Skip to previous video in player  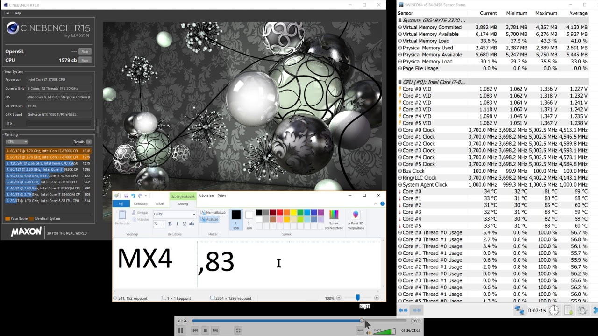pyautogui.click(x=195, y=330)
